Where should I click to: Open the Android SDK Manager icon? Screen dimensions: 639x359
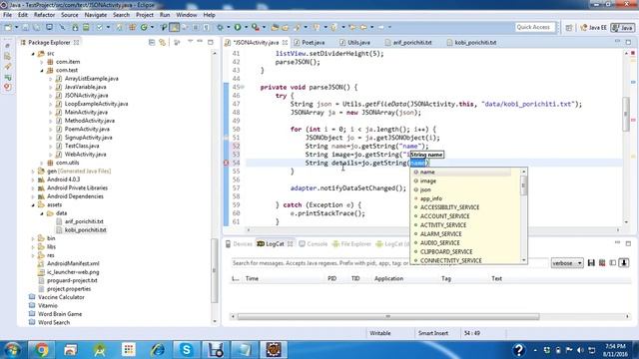coord(76,27)
